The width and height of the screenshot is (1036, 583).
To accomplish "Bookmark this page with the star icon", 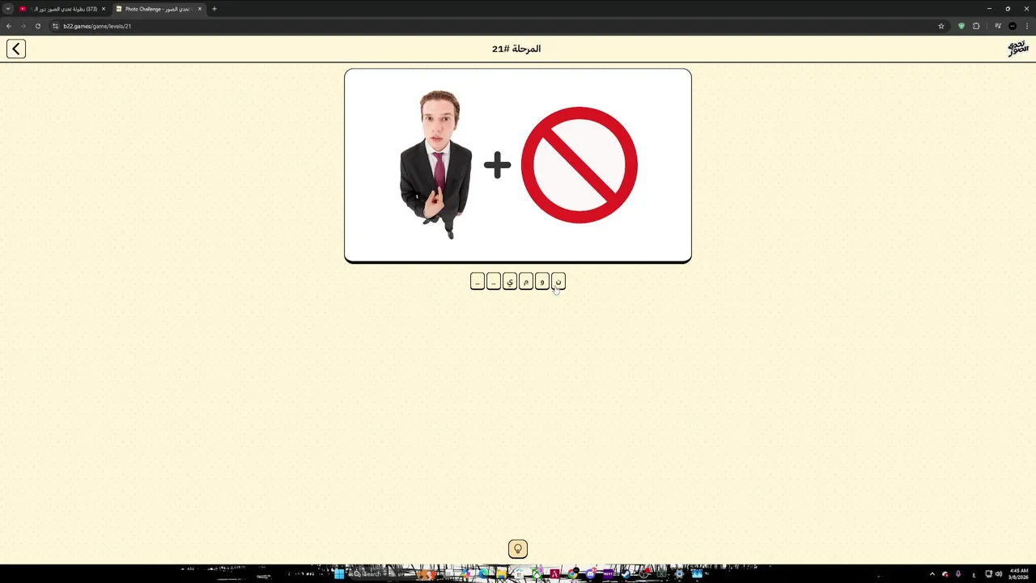I will pyautogui.click(x=940, y=26).
